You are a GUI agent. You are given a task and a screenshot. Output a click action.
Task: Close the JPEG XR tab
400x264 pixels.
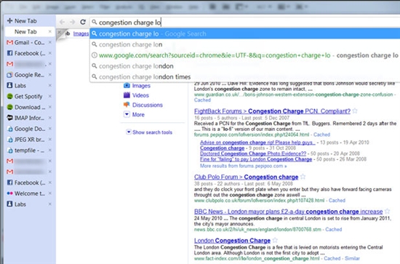50,139
